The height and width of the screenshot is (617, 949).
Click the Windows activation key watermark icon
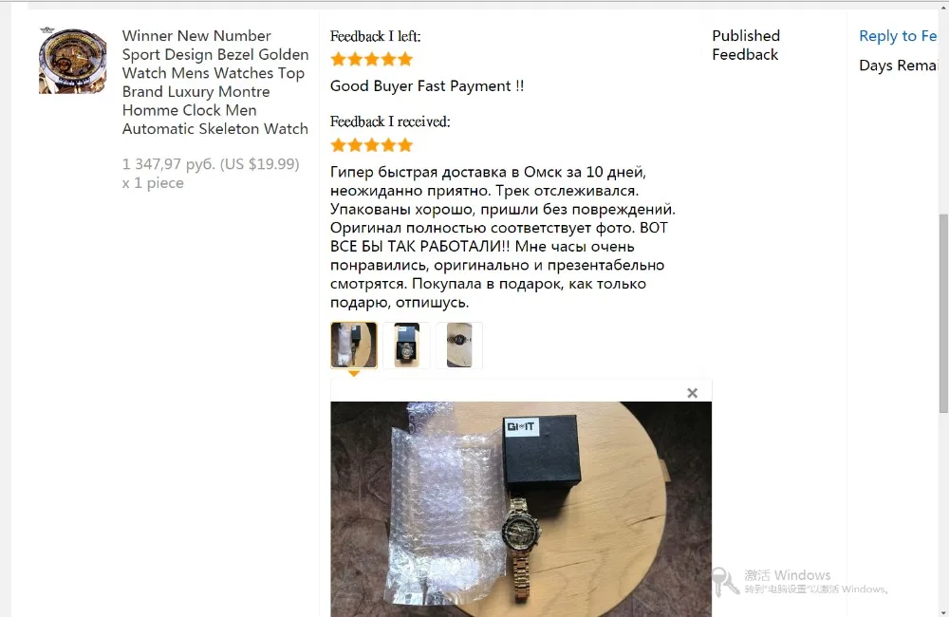click(x=725, y=581)
